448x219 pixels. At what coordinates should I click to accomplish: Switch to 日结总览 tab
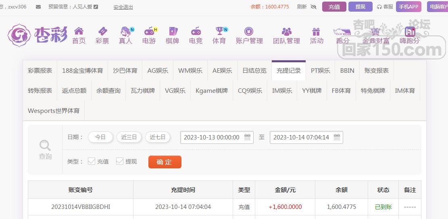(x=254, y=71)
